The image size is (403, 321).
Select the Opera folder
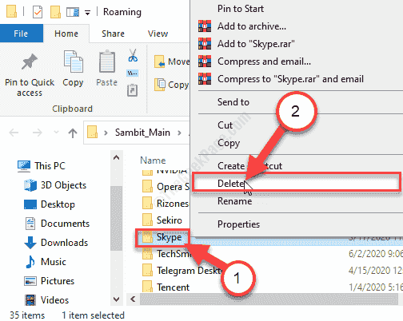point(166,187)
